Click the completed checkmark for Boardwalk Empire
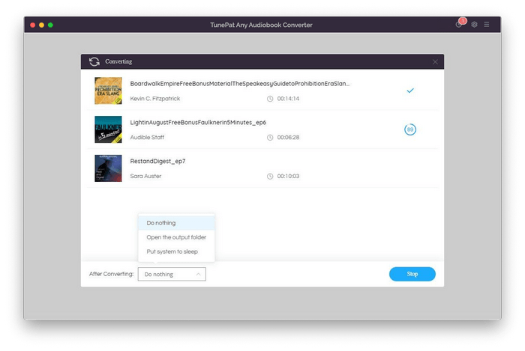 click(410, 91)
